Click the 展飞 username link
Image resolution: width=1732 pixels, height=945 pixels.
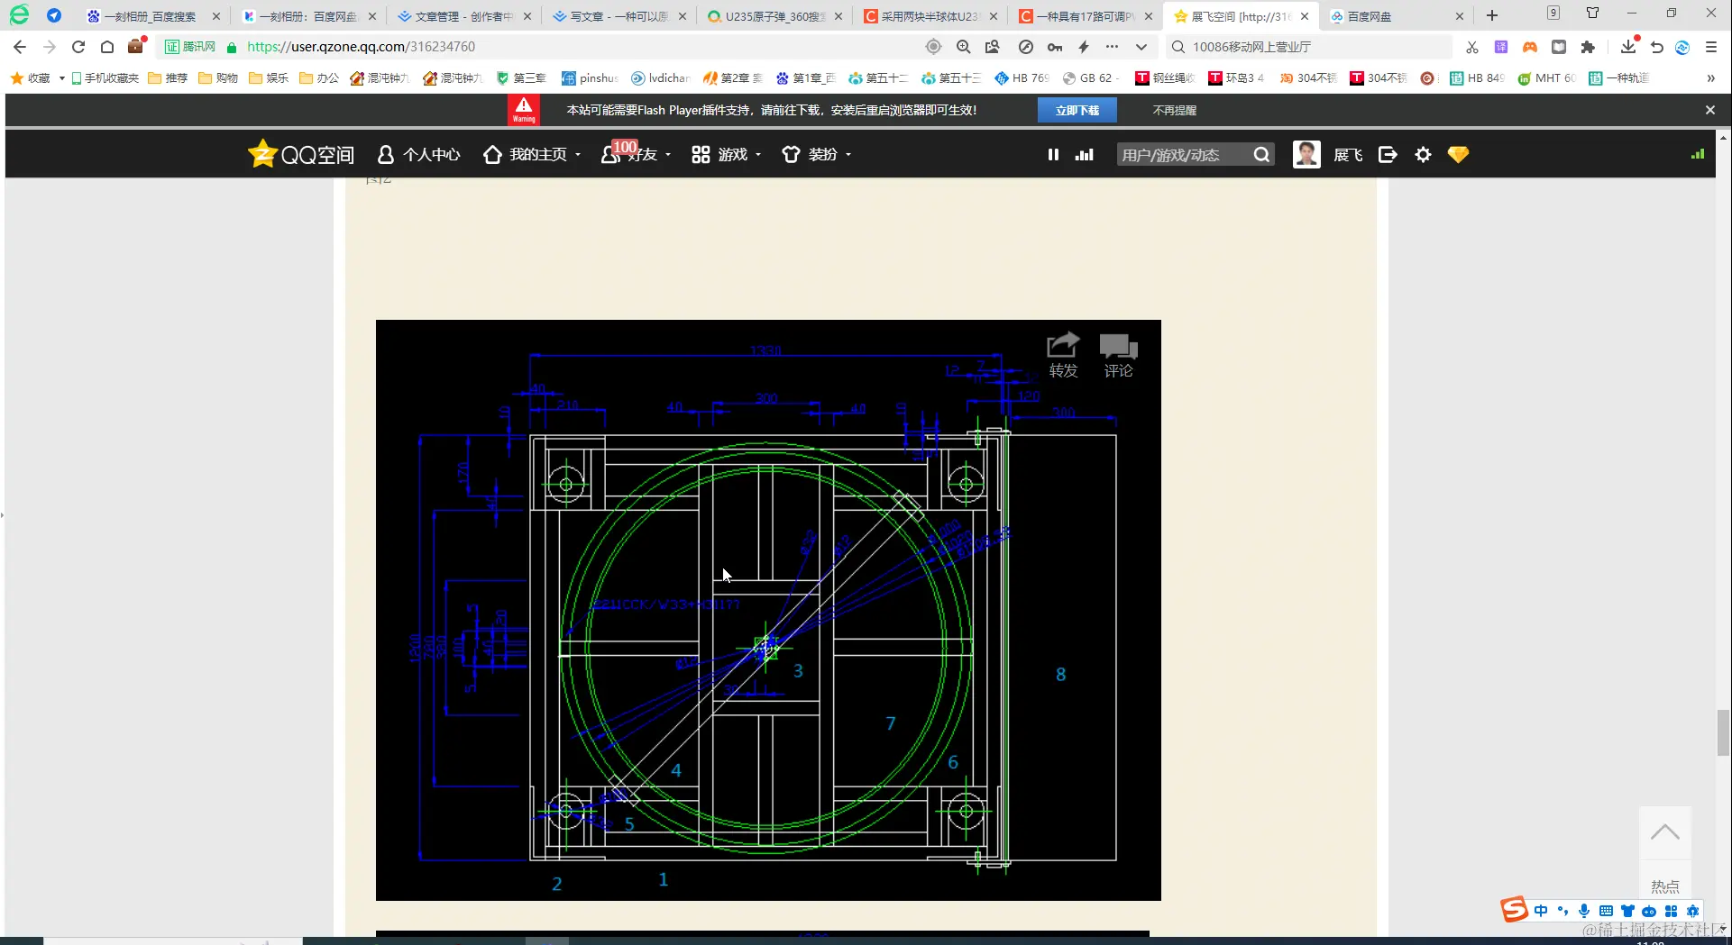click(x=1348, y=155)
